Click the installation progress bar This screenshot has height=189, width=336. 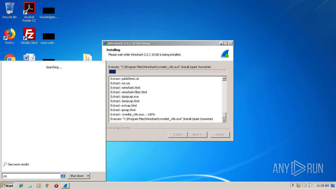tap(167, 72)
